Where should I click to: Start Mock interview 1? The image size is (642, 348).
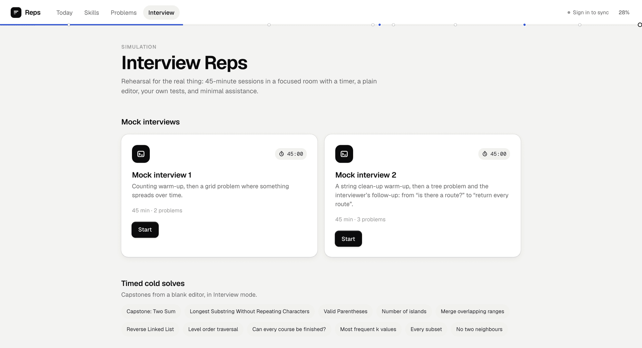click(145, 230)
